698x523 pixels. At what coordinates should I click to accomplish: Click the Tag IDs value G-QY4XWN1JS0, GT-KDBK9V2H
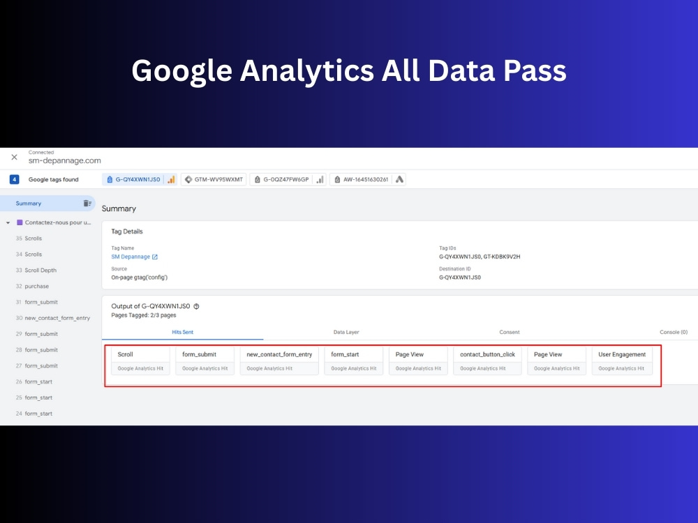[480, 257]
